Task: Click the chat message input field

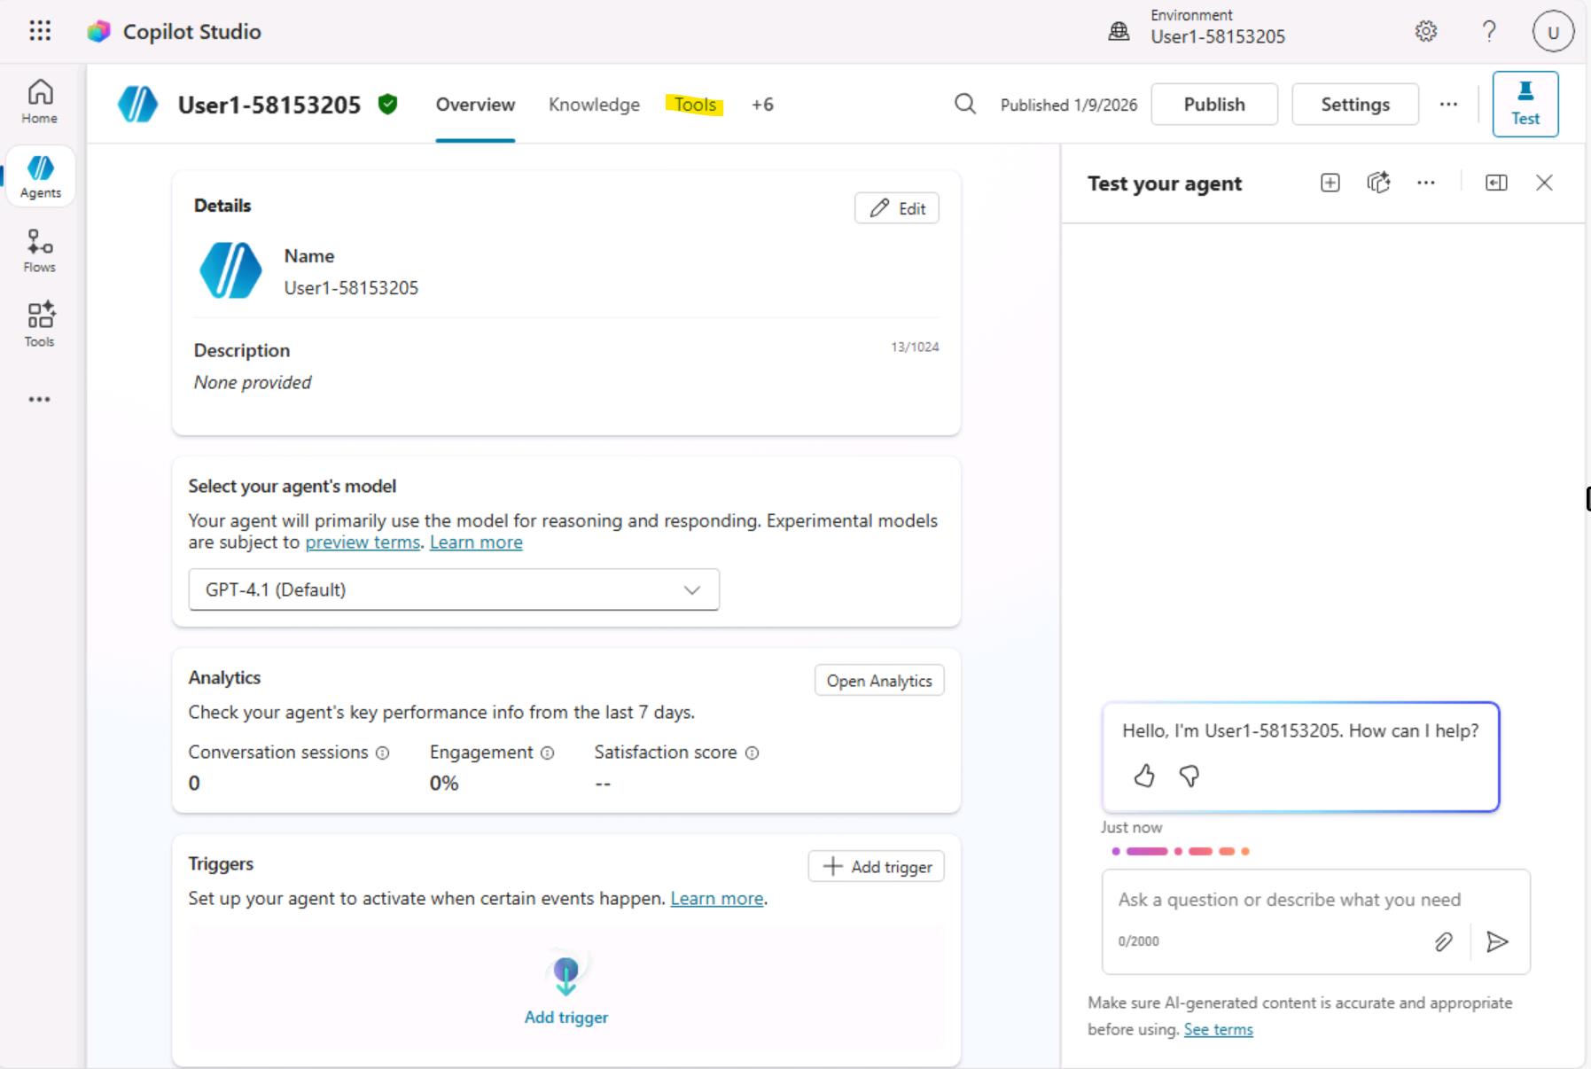Action: point(1289,900)
